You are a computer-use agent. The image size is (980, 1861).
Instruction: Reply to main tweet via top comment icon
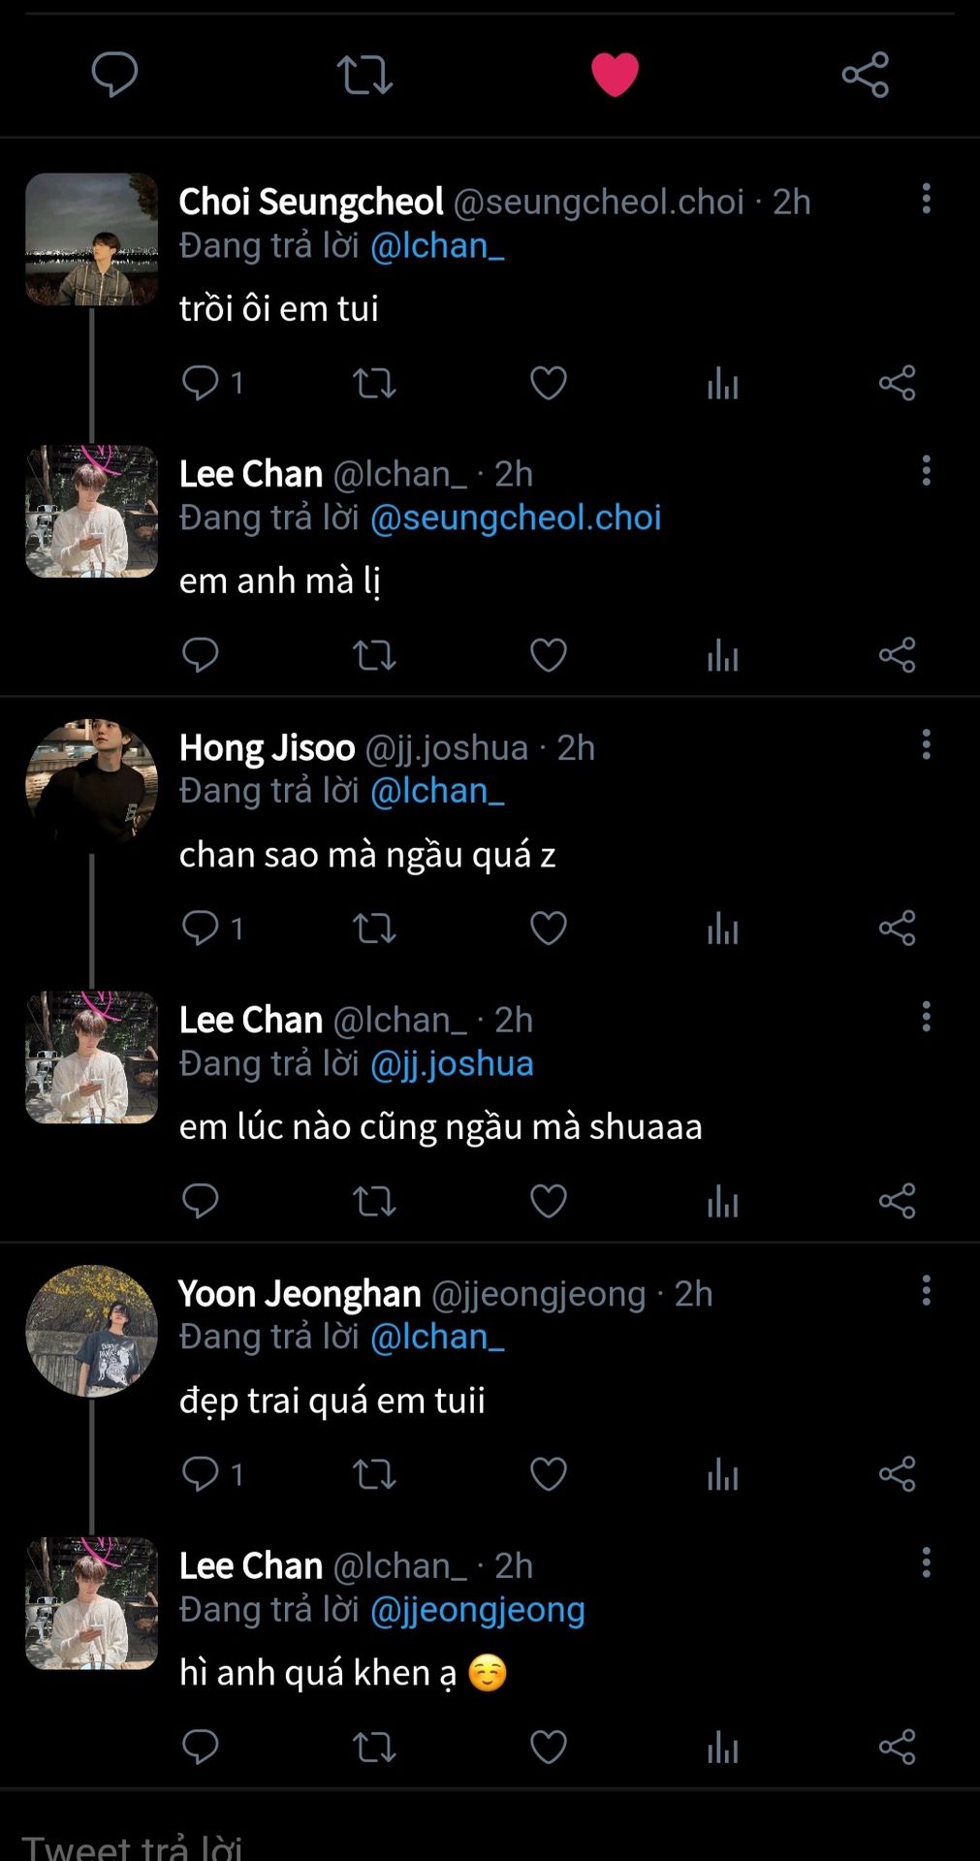pyautogui.click(x=114, y=75)
